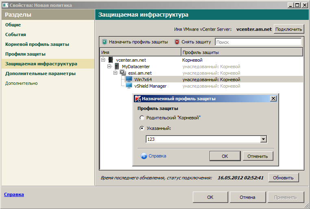Open the Дополнительные параметры section
The image size is (310, 209).
pyautogui.click(x=40, y=73)
